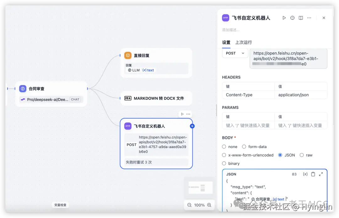Viewport: 339px width, 218px height.
Task: Click the canvas minimap thumbnail
Action: (x=200, y=188)
